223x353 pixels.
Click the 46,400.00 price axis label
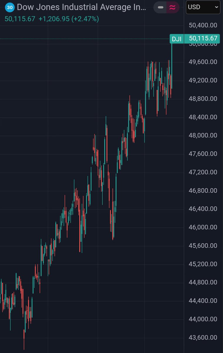[x=203, y=209]
